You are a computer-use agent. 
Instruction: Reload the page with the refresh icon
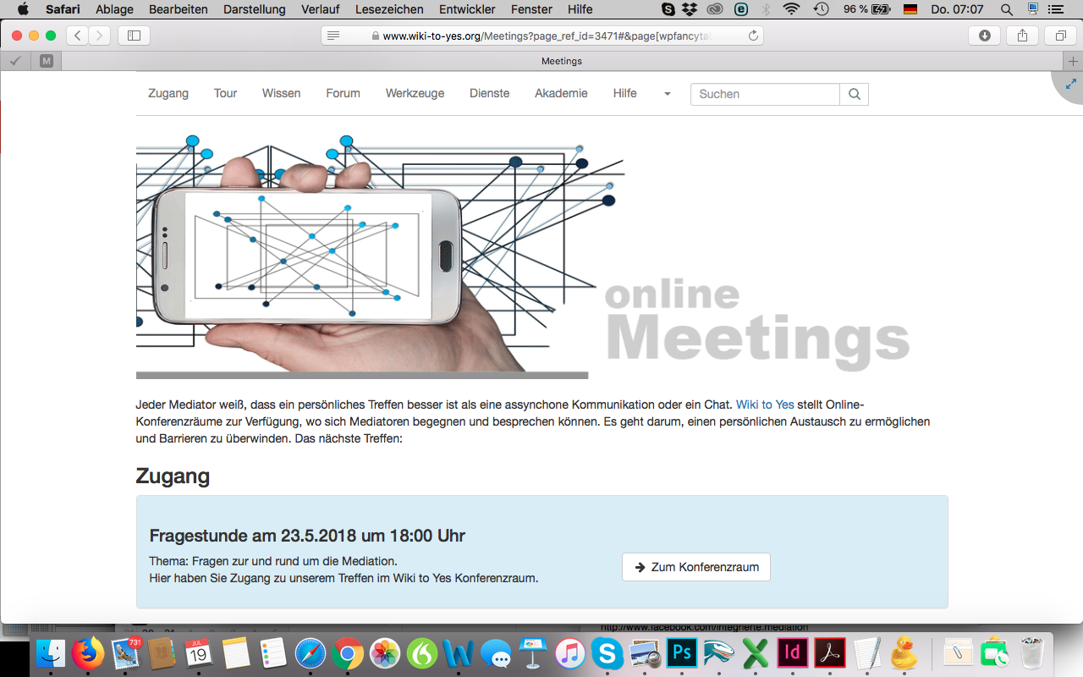753,36
